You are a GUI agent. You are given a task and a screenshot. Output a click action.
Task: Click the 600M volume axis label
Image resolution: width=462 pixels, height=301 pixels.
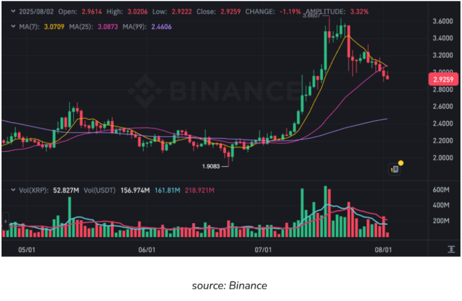coord(441,190)
